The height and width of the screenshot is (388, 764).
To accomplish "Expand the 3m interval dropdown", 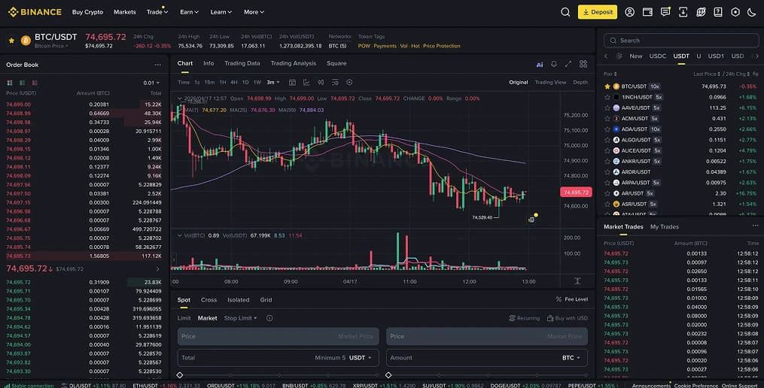I will pos(272,82).
